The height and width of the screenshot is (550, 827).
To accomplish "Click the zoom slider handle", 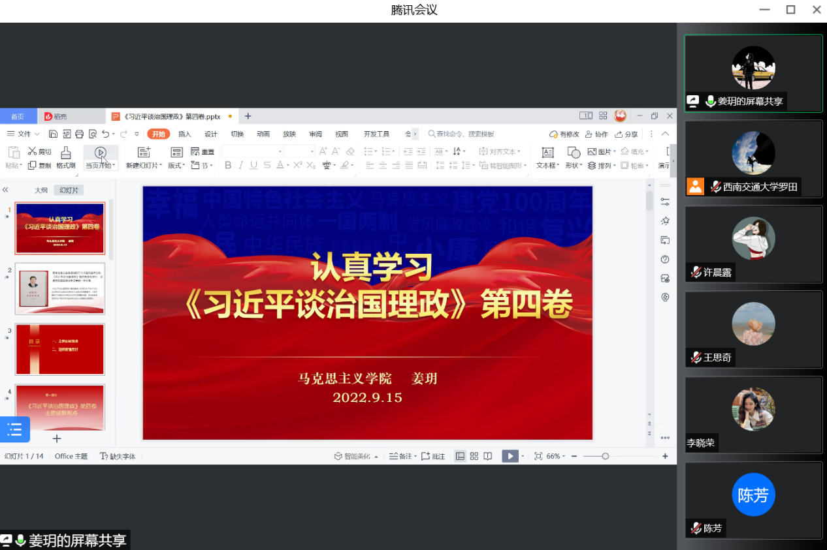I will (x=606, y=456).
